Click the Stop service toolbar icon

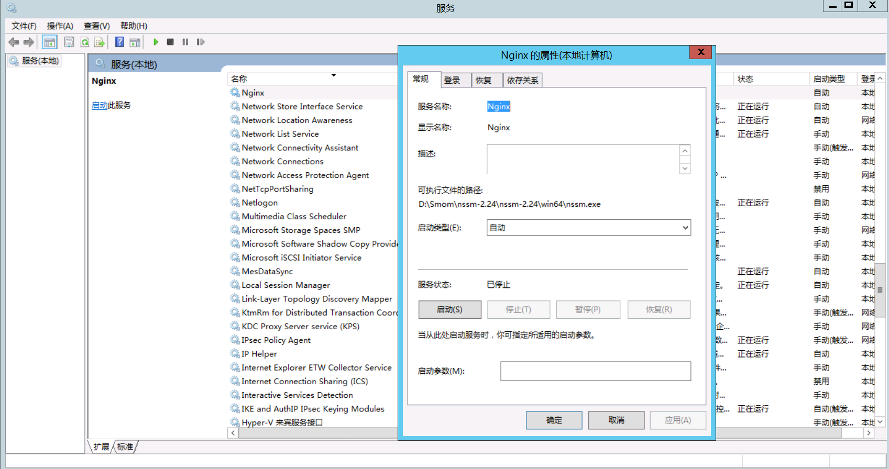(x=170, y=42)
